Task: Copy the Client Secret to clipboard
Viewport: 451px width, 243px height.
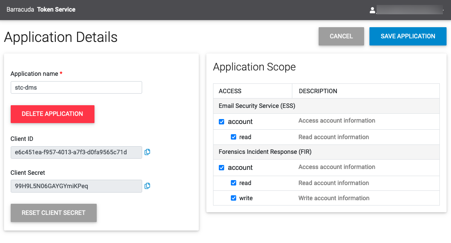Action: pyautogui.click(x=148, y=186)
